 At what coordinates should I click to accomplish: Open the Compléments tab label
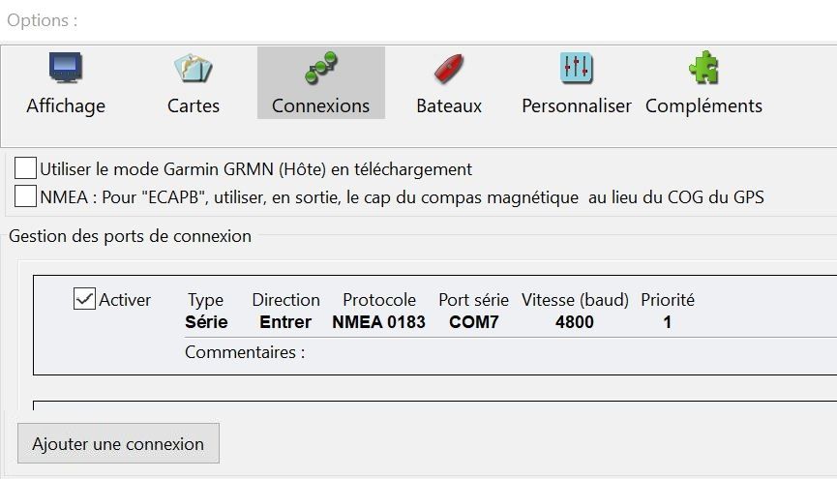pos(703,105)
